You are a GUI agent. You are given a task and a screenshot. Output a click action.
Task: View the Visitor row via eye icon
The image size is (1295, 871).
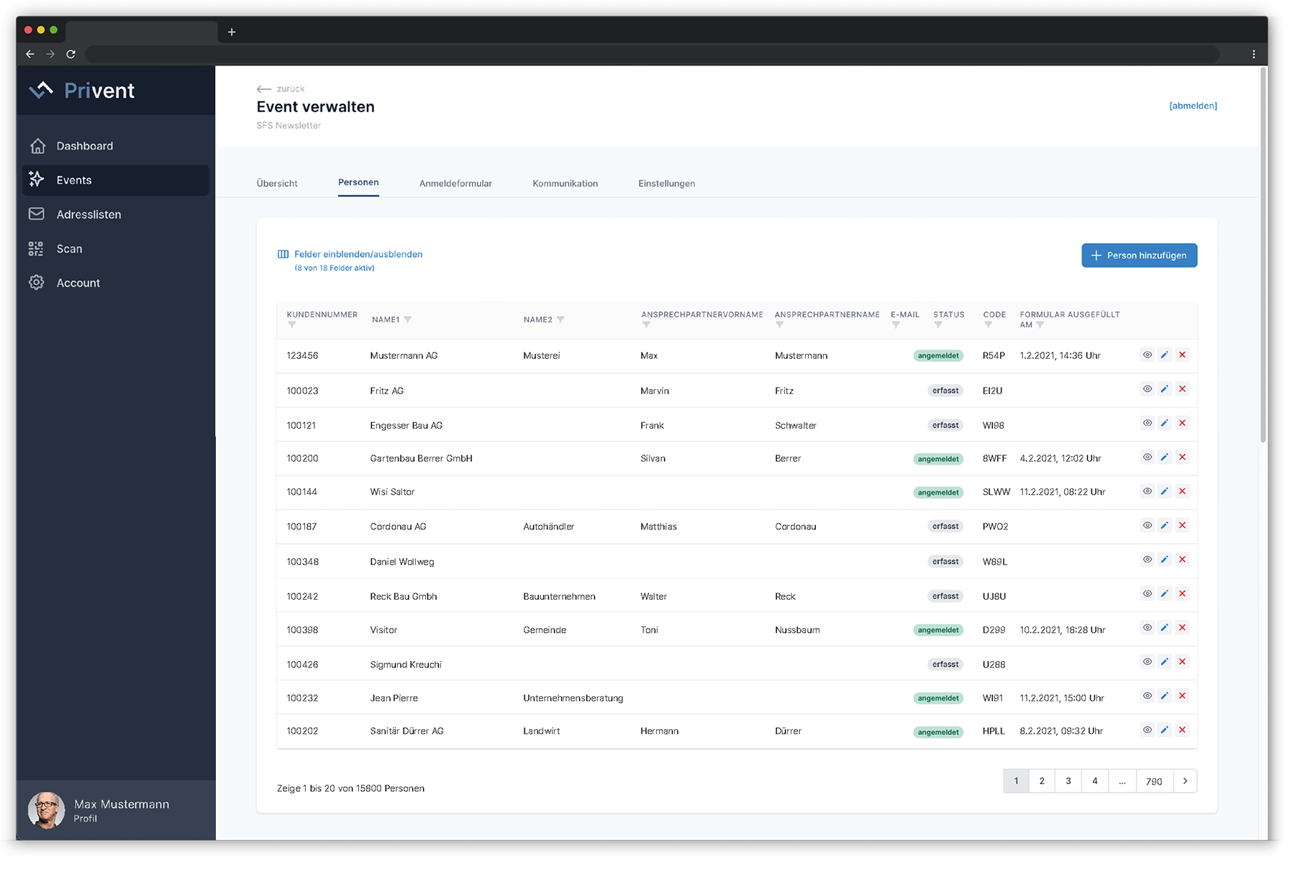(x=1148, y=628)
